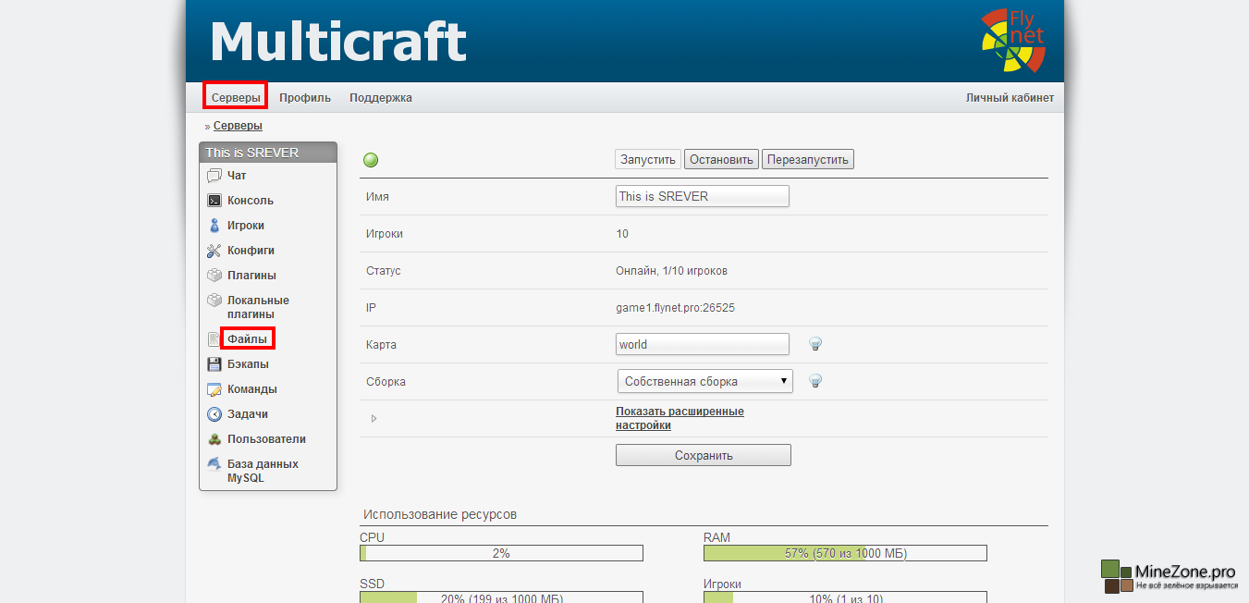Click the RAM usage progress bar
The width and height of the screenshot is (1249, 603).
click(x=845, y=553)
